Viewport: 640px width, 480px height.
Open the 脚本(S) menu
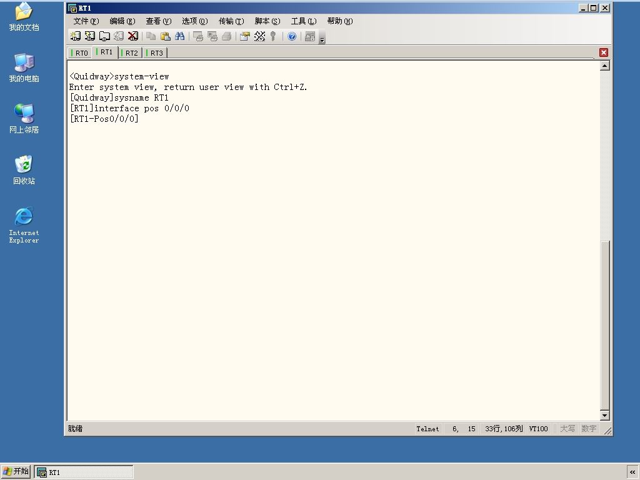[x=267, y=21]
